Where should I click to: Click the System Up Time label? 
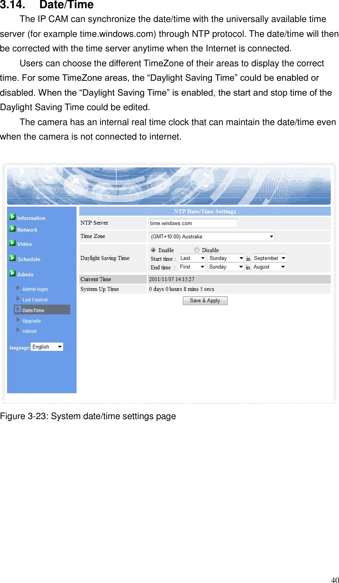point(100,289)
